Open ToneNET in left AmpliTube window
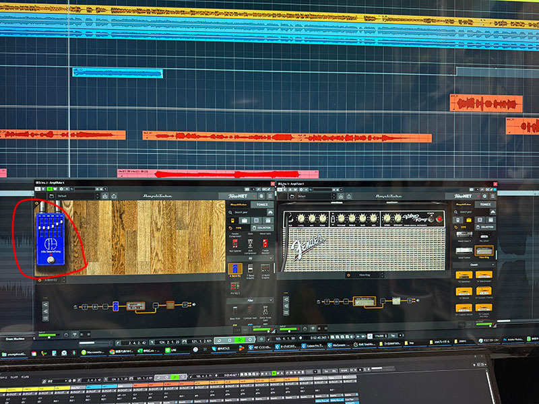Viewport: 539px width, 404px height. (238, 196)
